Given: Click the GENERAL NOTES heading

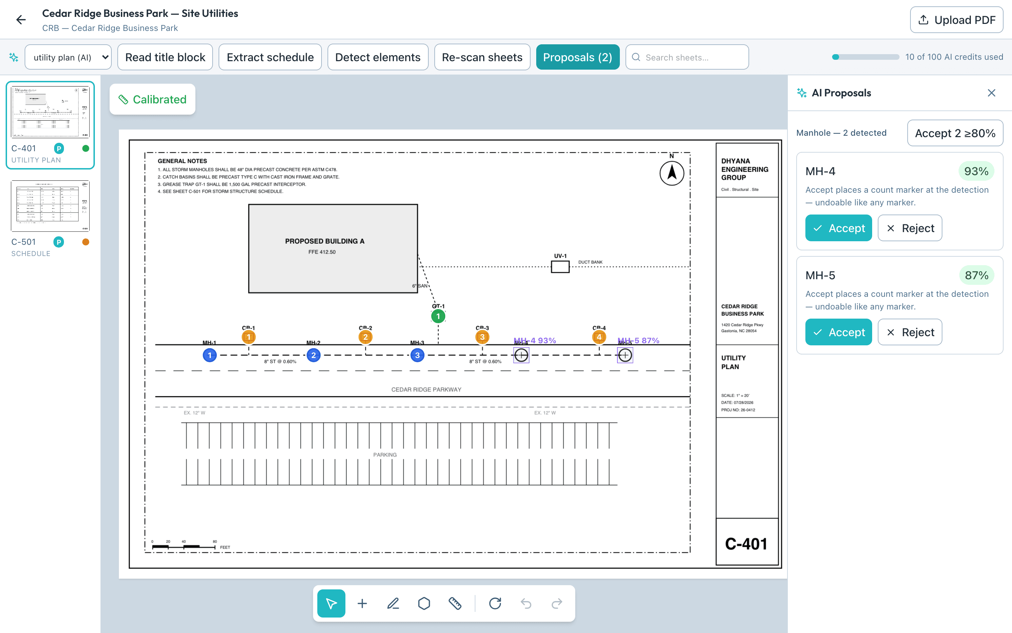Looking at the screenshot, I should coord(182,161).
